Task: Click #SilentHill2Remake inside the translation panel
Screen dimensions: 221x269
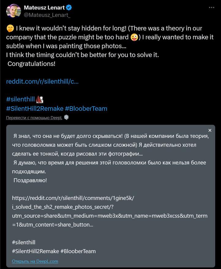Action: point(35,251)
